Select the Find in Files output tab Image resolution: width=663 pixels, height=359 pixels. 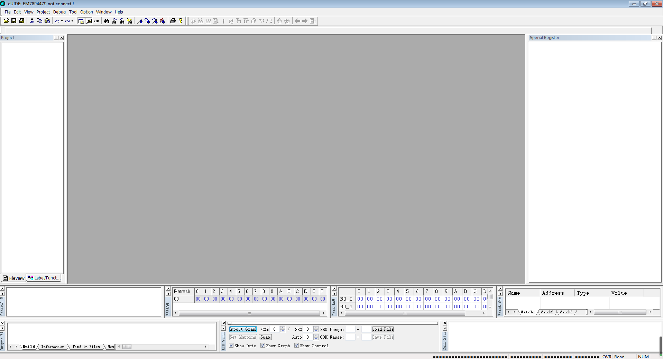tap(86, 347)
